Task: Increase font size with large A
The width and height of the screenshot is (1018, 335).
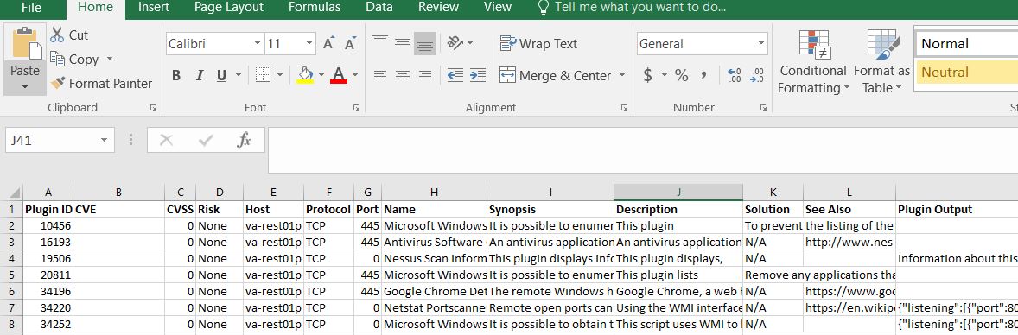Action: [328, 43]
